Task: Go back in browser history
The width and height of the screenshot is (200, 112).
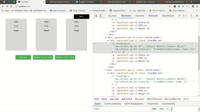Action: (3, 6)
